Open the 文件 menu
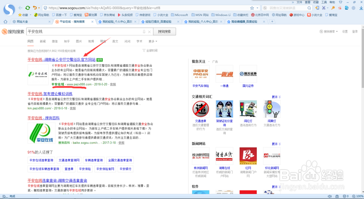The width and height of the screenshot is (364, 199). [300, 2]
